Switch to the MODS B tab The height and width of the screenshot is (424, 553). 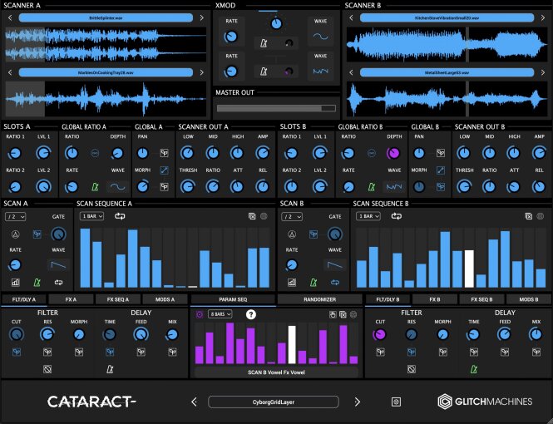point(529,299)
